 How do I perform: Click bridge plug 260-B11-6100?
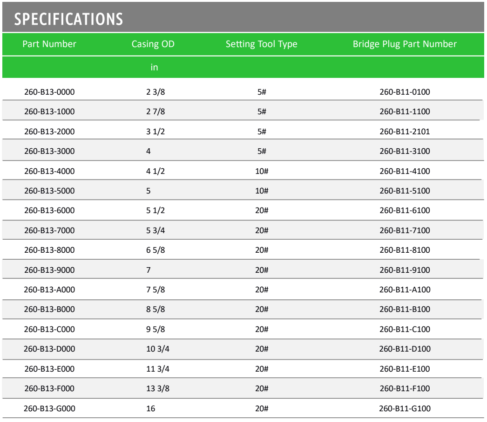(405, 210)
